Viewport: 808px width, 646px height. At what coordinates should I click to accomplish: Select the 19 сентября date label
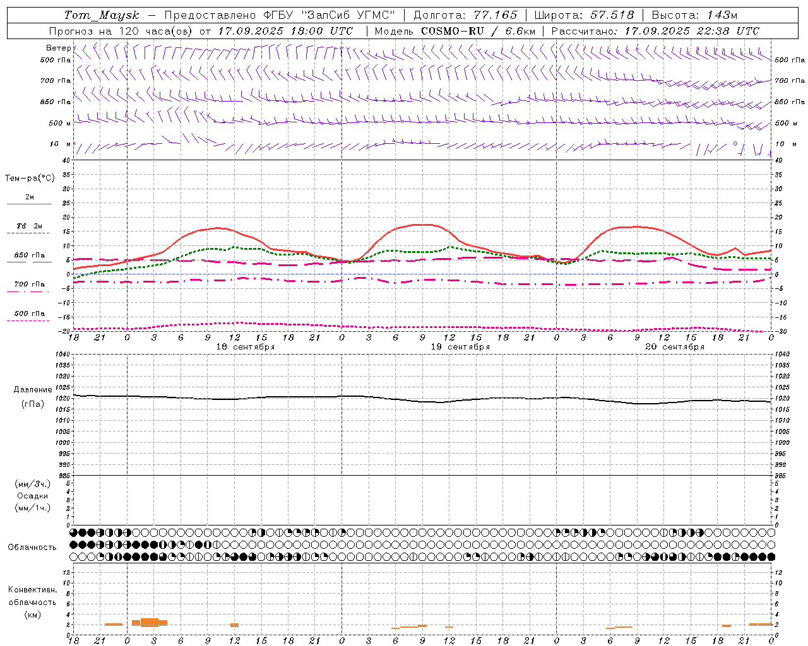tap(460, 347)
